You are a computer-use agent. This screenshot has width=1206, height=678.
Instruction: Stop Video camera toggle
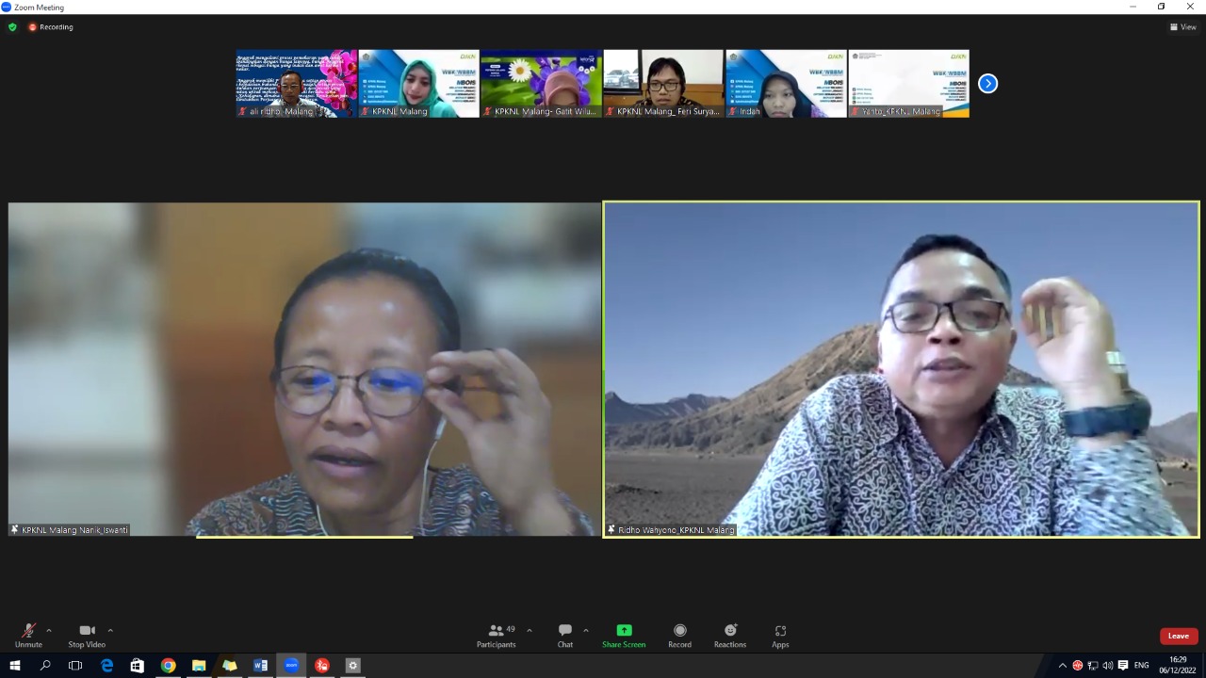tap(87, 635)
